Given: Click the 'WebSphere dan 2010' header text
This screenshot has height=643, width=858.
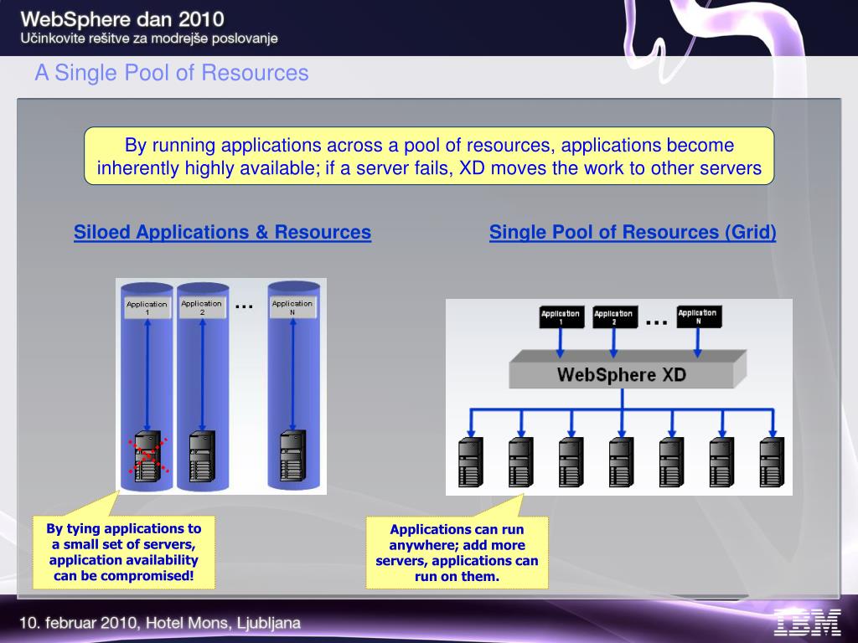Looking at the screenshot, I should [x=122, y=19].
